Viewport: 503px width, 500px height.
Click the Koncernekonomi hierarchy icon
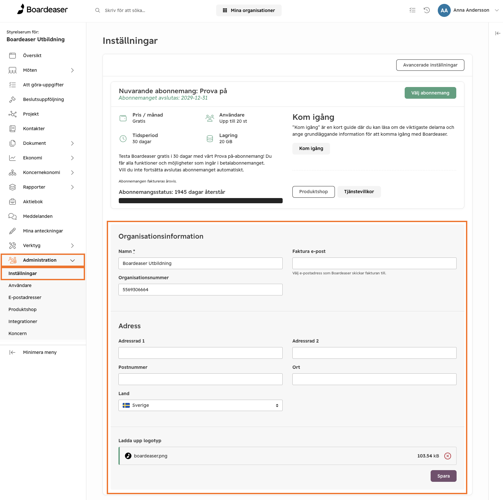(12, 172)
